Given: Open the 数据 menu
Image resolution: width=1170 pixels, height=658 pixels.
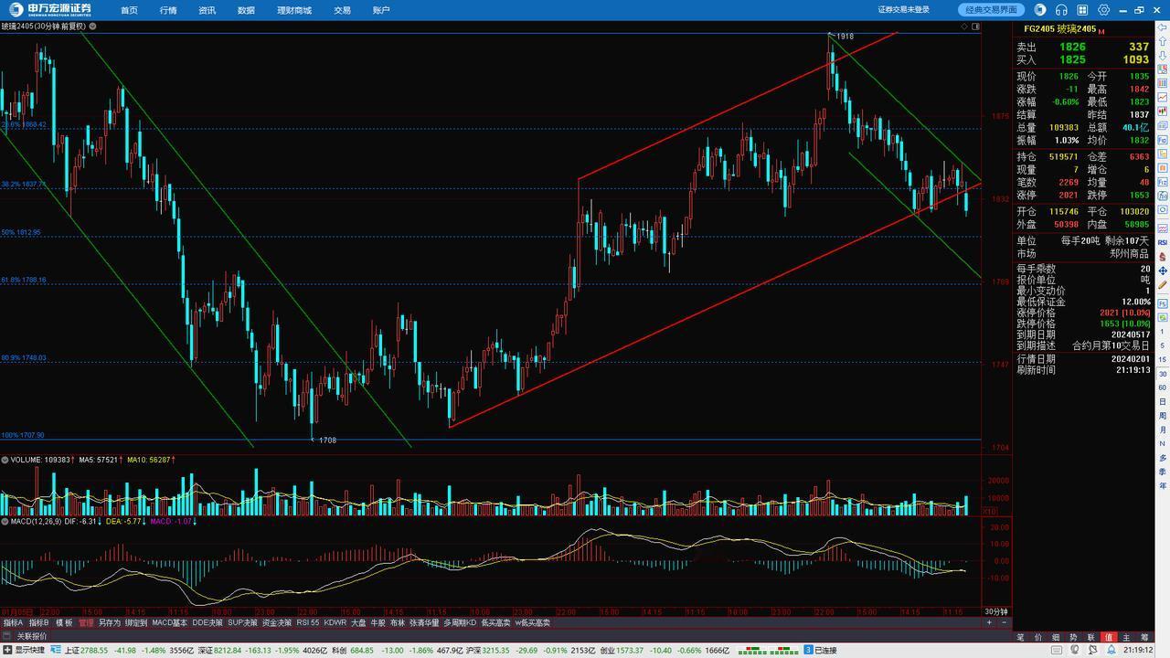Looking at the screenshot, I should [x=246, y=10].
